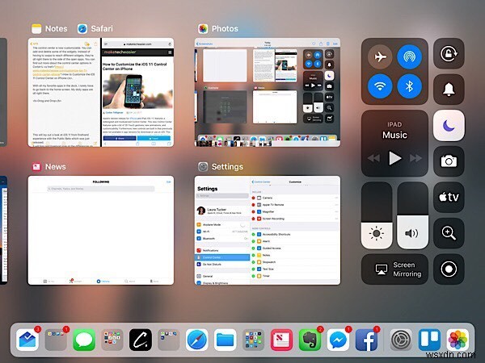The height and width of the screenshot is (363, 485).
Task: Open the black cursive C app in dock
Action: click(141, 340)
